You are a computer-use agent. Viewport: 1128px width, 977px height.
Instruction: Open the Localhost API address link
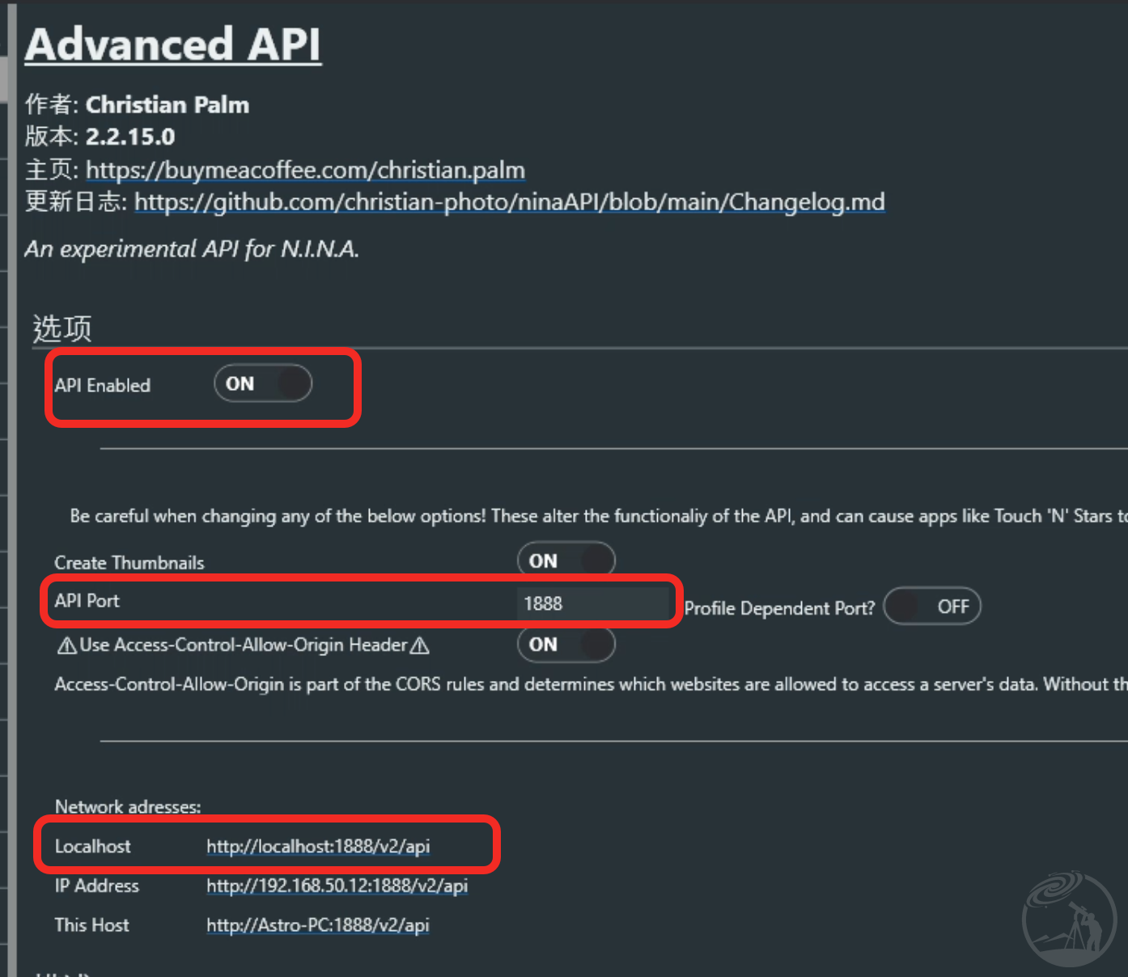pyautogui.click(x=318, y=846)
